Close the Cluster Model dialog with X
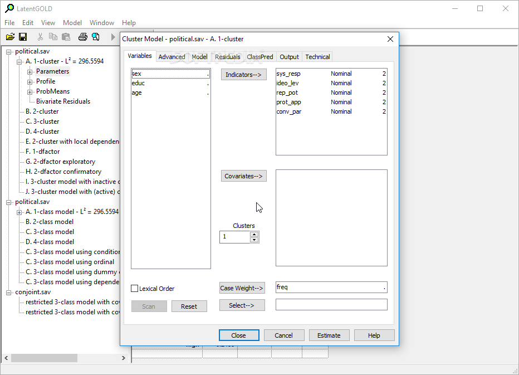 point(390,39)
